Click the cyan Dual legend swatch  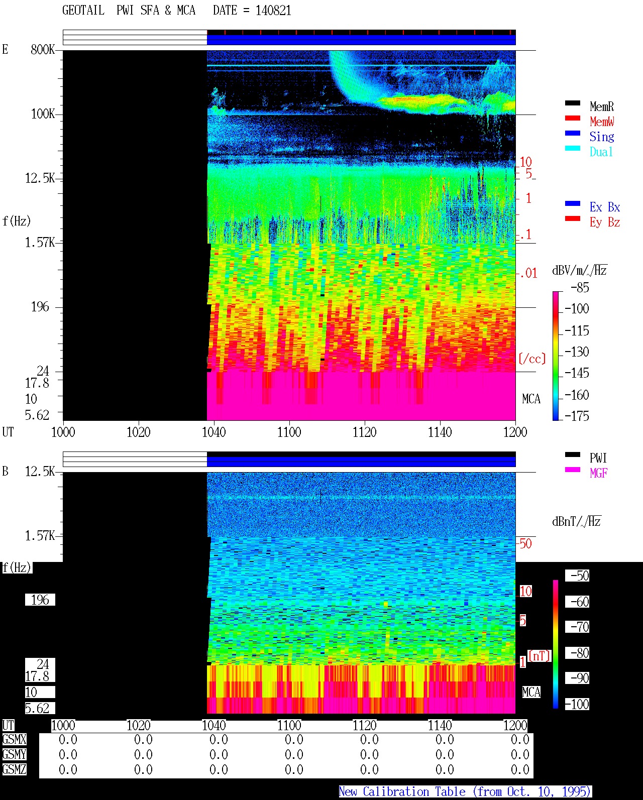[x=573, y=148]
